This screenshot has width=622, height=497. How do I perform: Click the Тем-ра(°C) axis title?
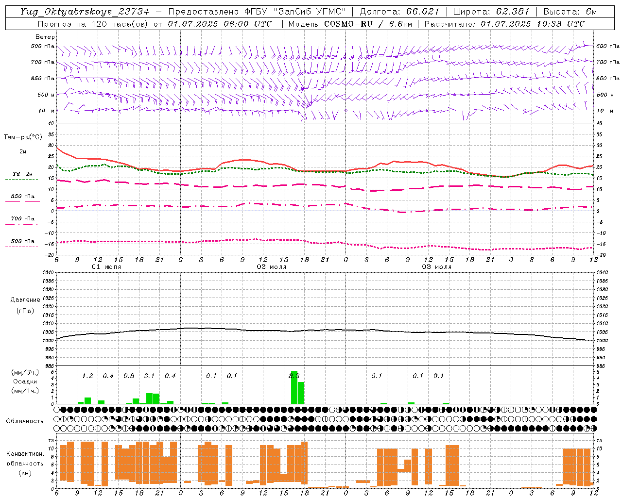click(x=23, y=137)
